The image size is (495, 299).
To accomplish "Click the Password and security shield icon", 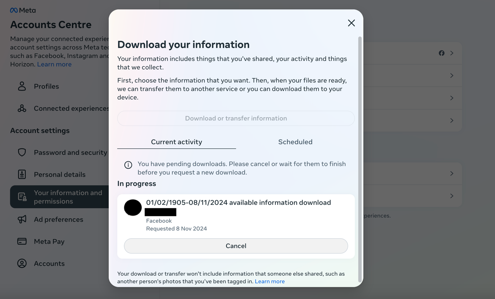I will point(22,152).
